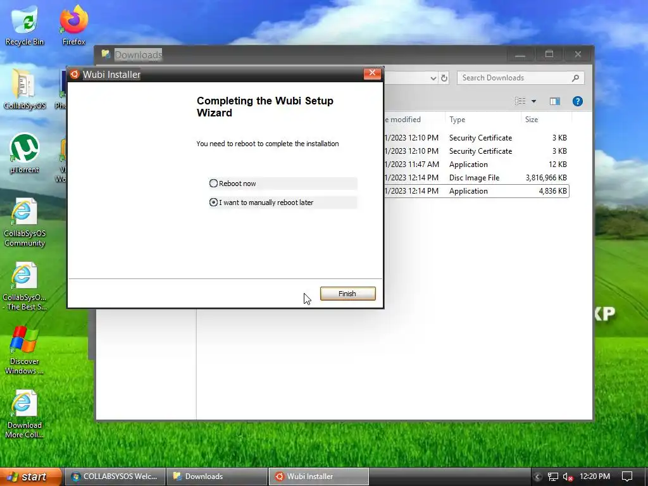Click the Downloads window title folder icon
The image size is (648, 486).
(x=106, y=54)
